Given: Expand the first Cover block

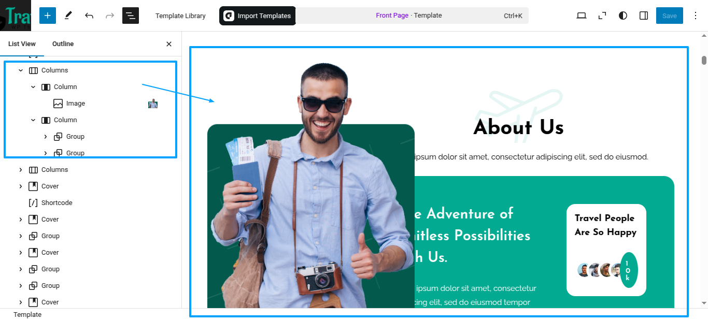Looking at the screenshot, I should (x=21, y=186).
